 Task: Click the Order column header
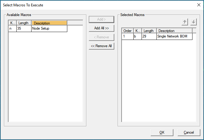click(x=128, y=31)
